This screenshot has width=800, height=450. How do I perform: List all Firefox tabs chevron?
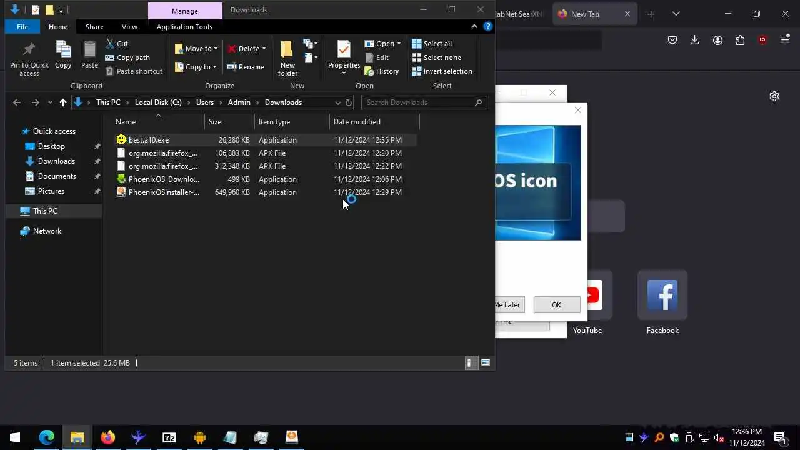pos(676,14)
